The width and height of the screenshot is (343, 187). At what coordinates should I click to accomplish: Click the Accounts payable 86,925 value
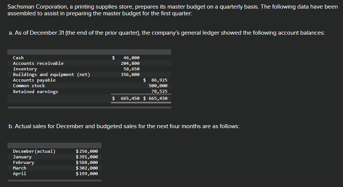coord(159,80)
